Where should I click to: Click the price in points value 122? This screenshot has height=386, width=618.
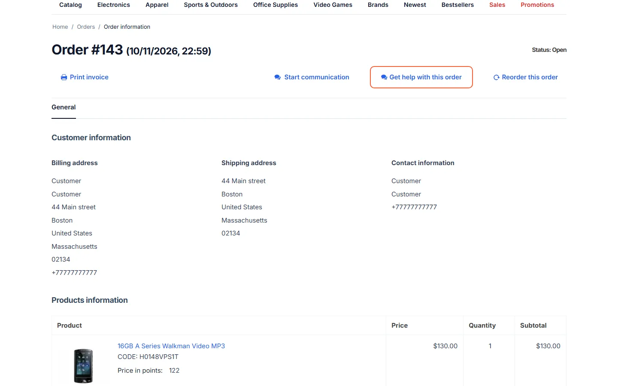tap(174, 371)
